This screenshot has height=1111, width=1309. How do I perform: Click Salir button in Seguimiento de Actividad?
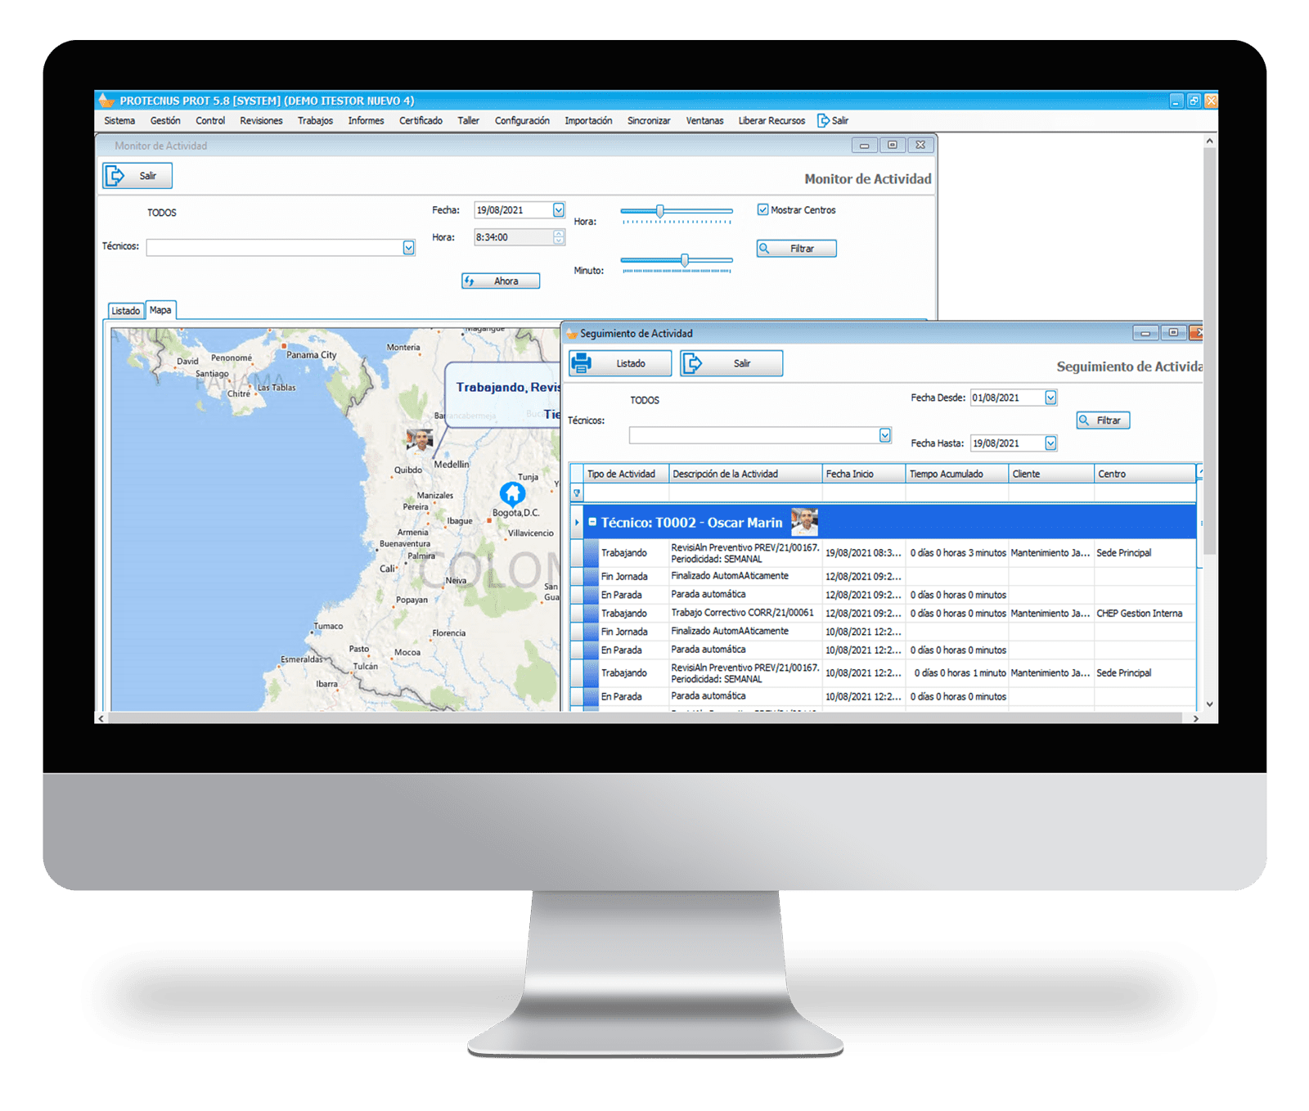pyautogui.click(x=731, y=363)
